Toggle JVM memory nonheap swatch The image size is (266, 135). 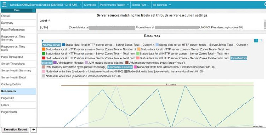coord(43,67)
